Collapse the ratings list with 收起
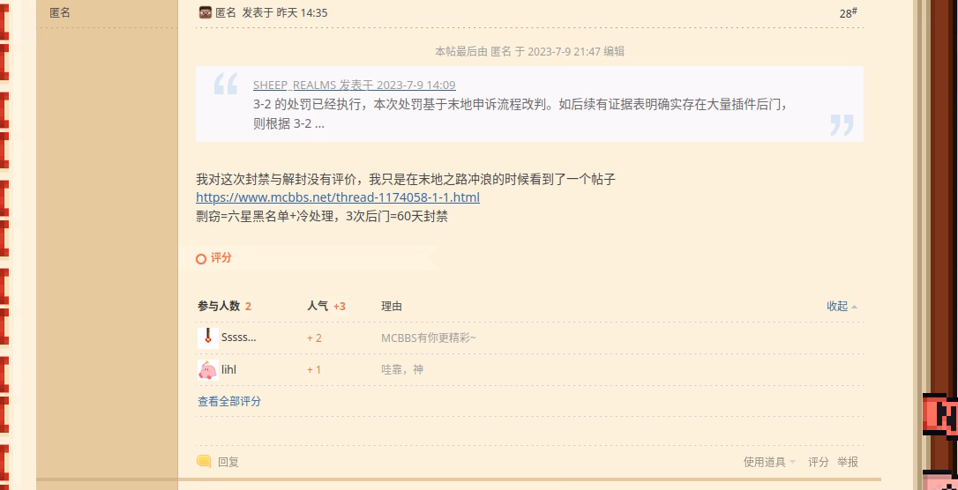Screen dimensions: 958x490 coord(842,307)
